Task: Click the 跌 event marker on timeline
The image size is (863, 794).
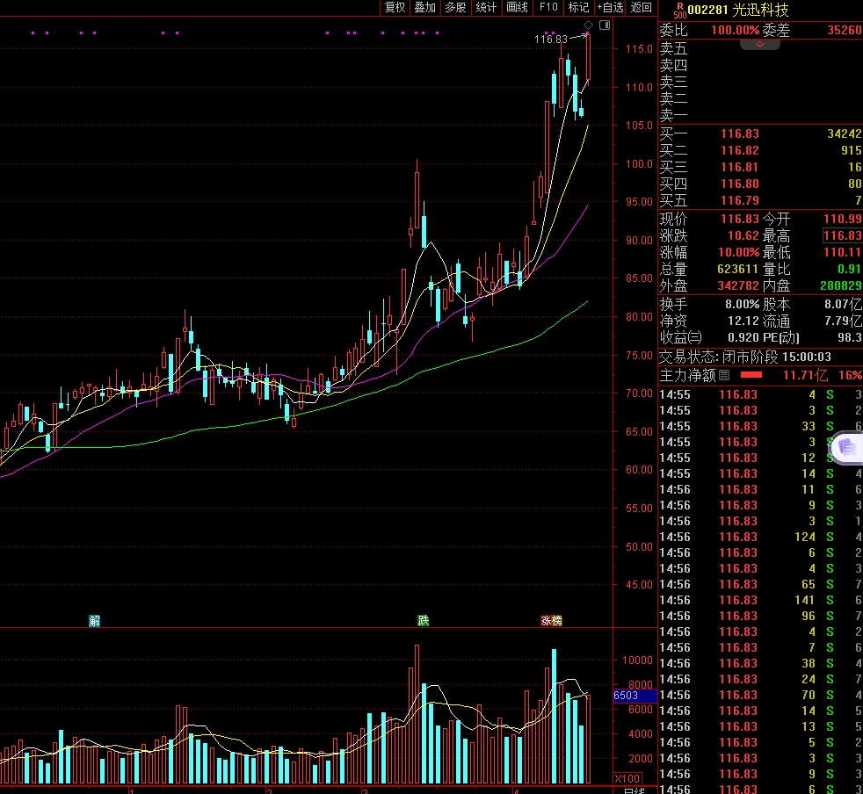Action: pos(424,621)
